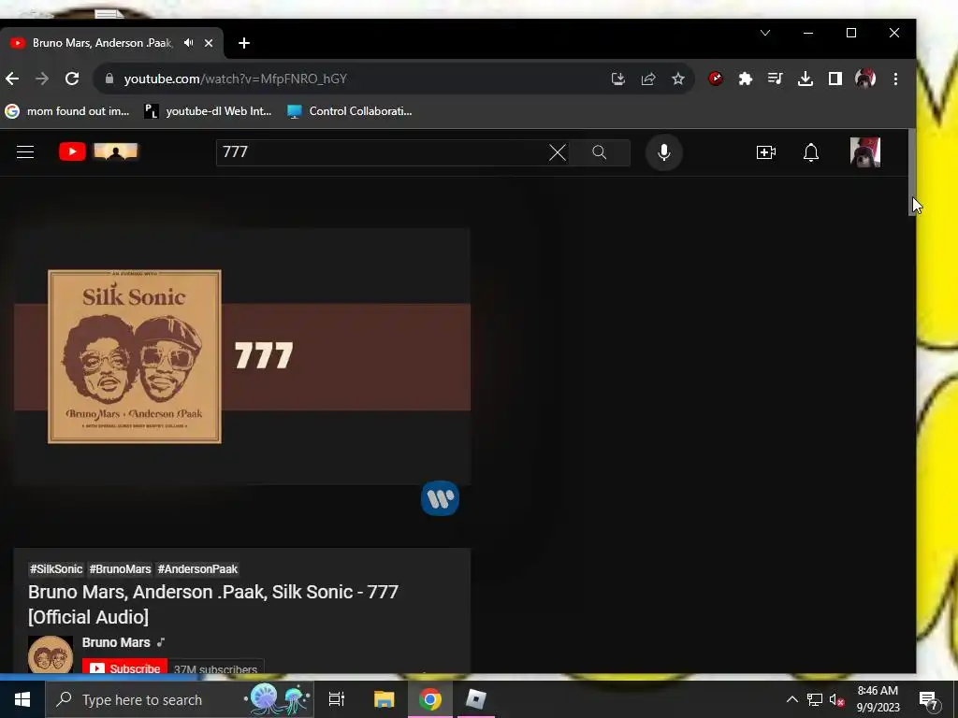Viewport: 958px width, 718px height.
Task: Open the network tray icon
Action: (x=815, y=699)
